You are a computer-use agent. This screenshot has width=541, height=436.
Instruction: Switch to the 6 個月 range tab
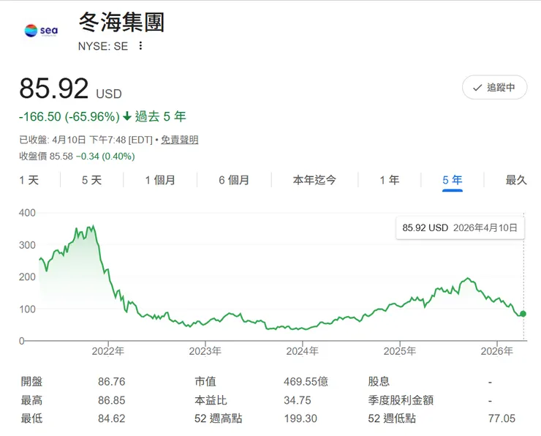pos(234,180)
